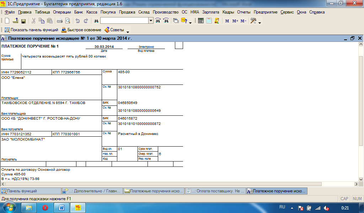Click the tools hammer settings icon
Image resolution: width=364 pixels, height=213 pixels.
click(253, 21)
